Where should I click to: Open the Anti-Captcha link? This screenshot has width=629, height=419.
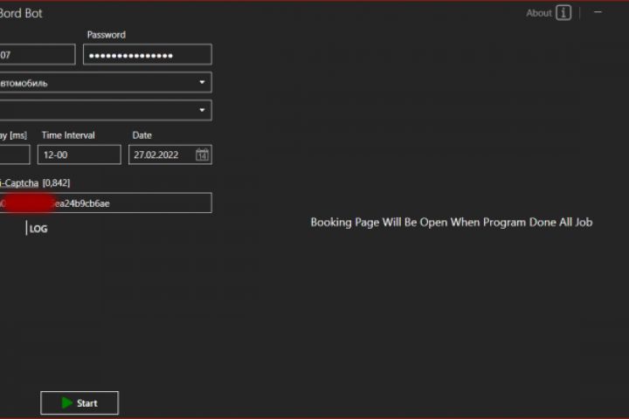coord(19,183)
